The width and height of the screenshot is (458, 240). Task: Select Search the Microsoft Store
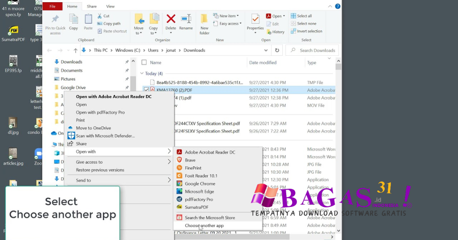coord(210,218)
